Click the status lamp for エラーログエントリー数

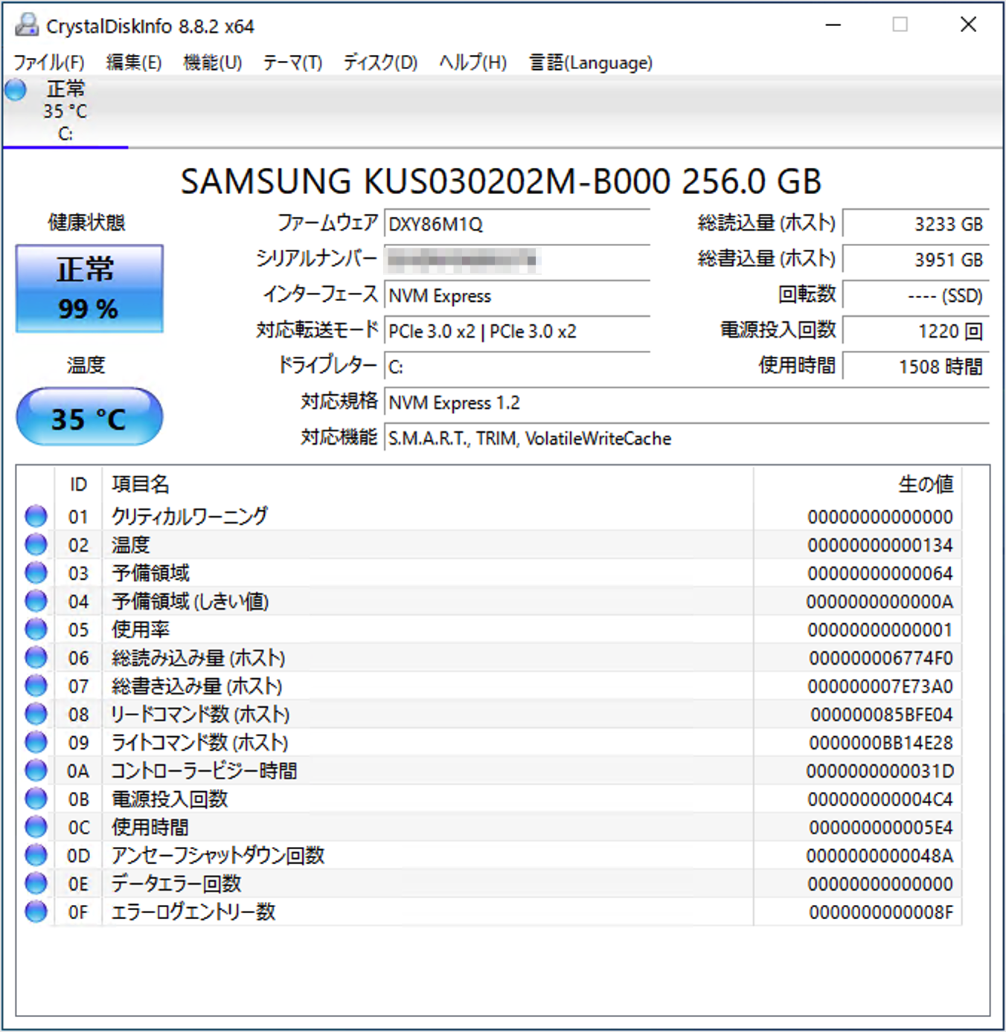pos(35,912)
